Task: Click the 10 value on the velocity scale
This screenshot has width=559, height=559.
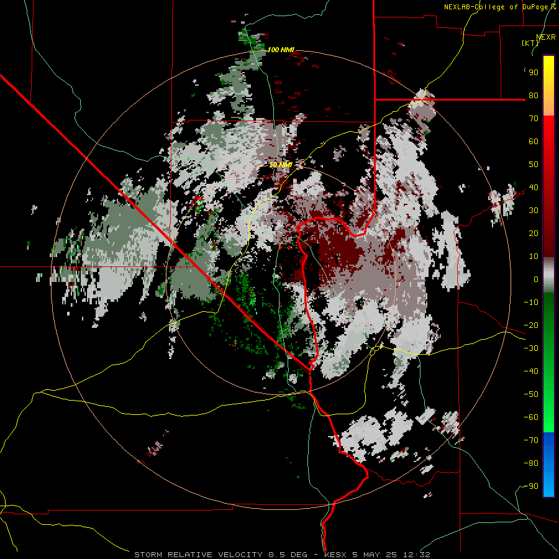Action: click(534, 257)
